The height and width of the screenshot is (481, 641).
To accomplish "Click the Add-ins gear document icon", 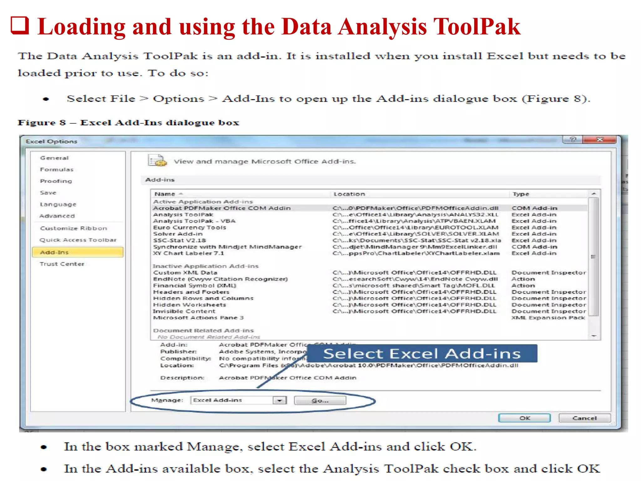I will (x=157, y=161).
